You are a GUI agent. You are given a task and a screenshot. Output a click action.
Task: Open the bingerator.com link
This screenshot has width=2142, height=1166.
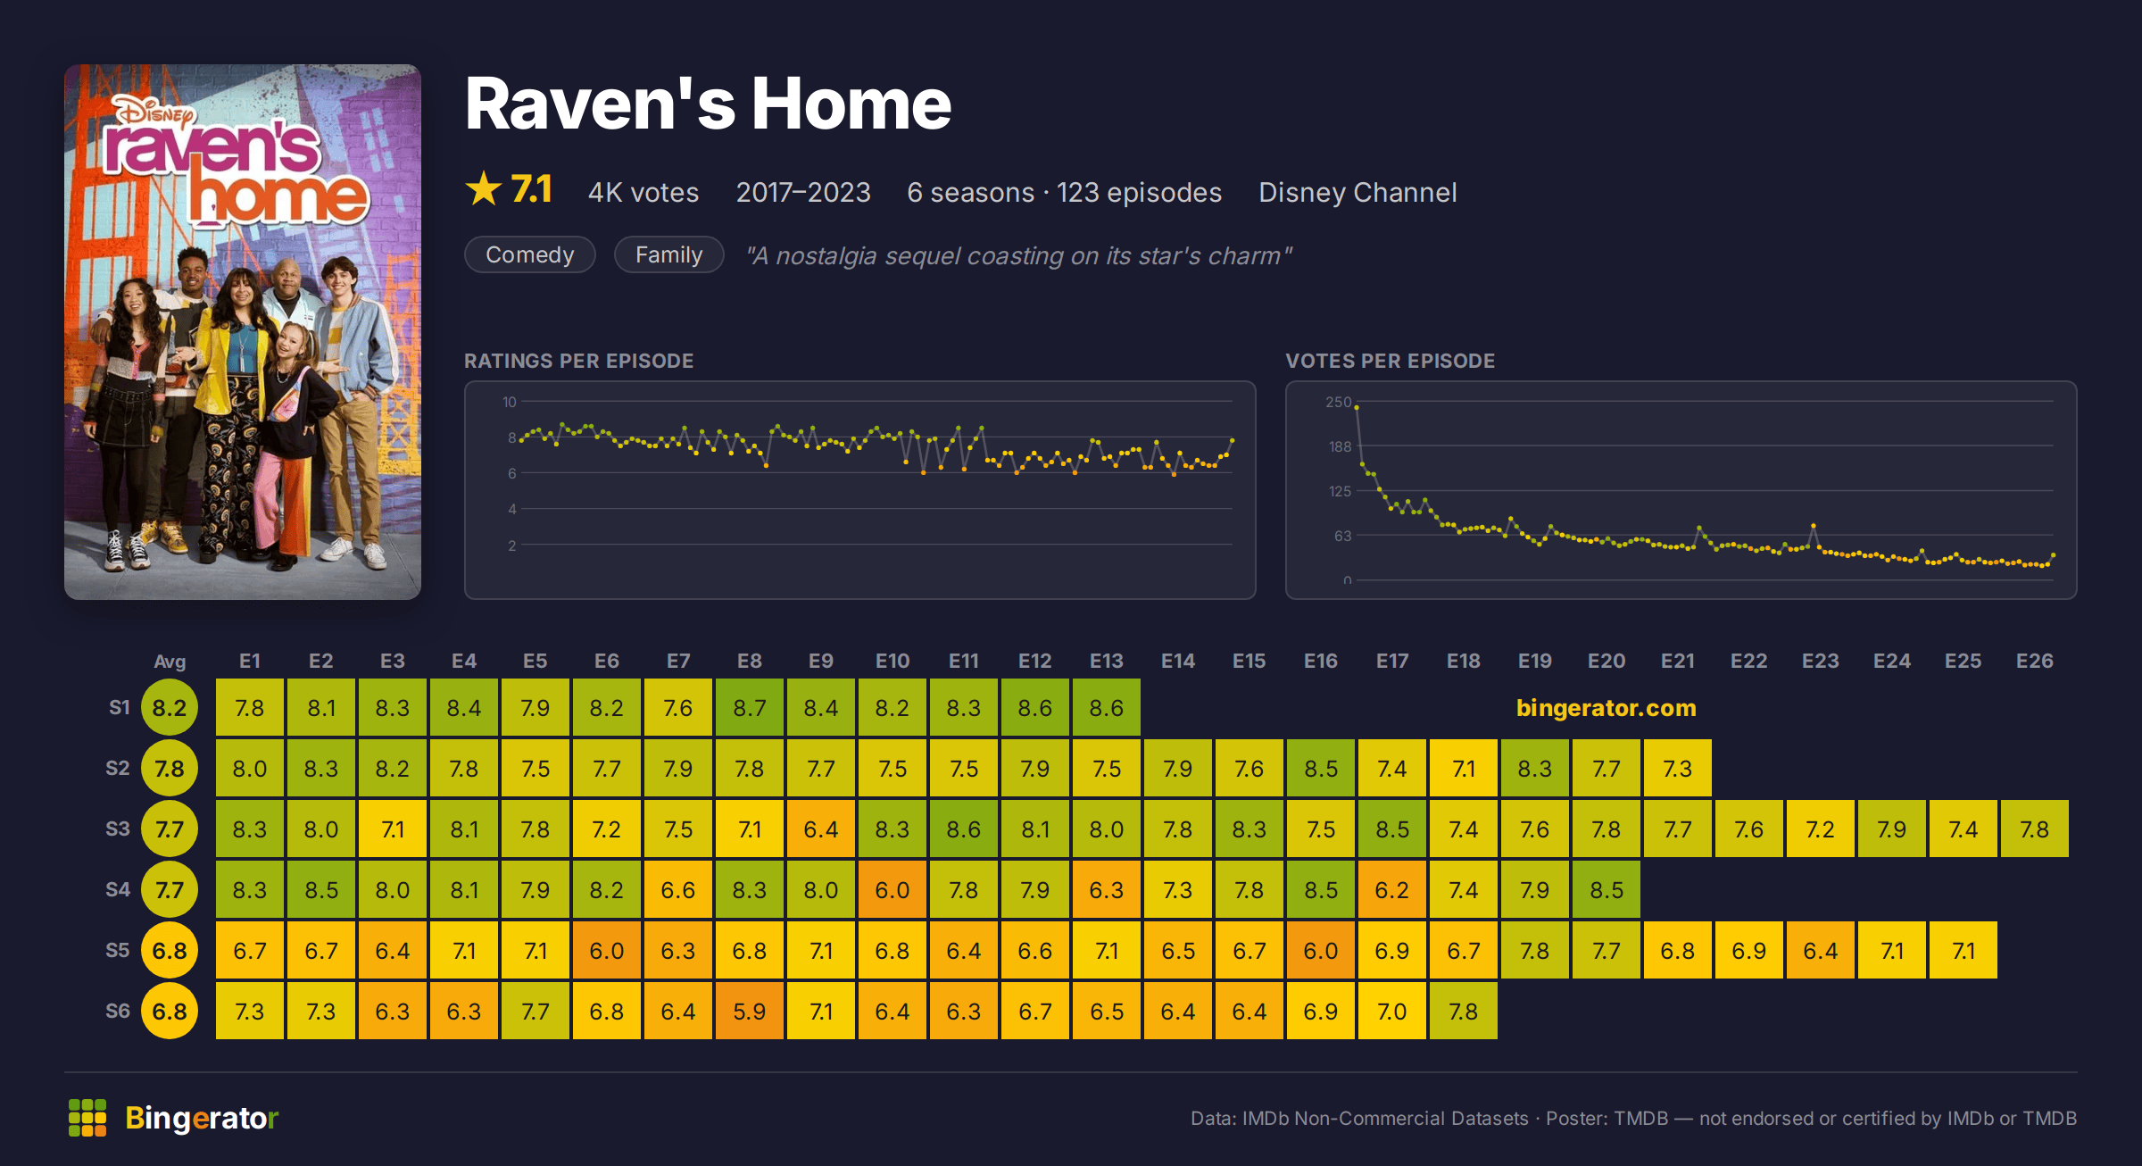pyautogui.click(x=1606, y=708)
